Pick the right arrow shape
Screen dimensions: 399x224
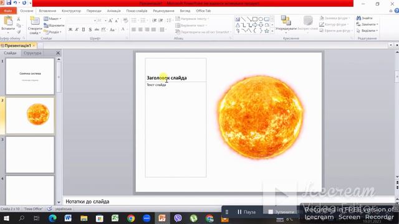click(255, 25)
